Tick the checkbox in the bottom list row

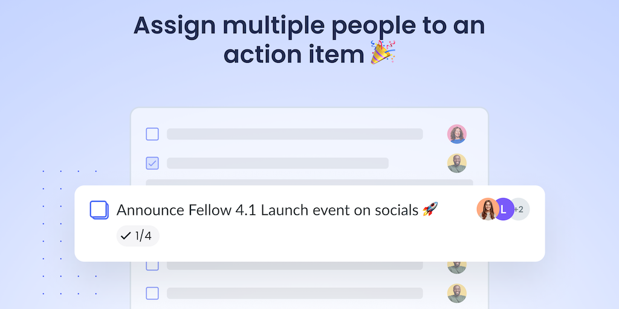[152, 293]
